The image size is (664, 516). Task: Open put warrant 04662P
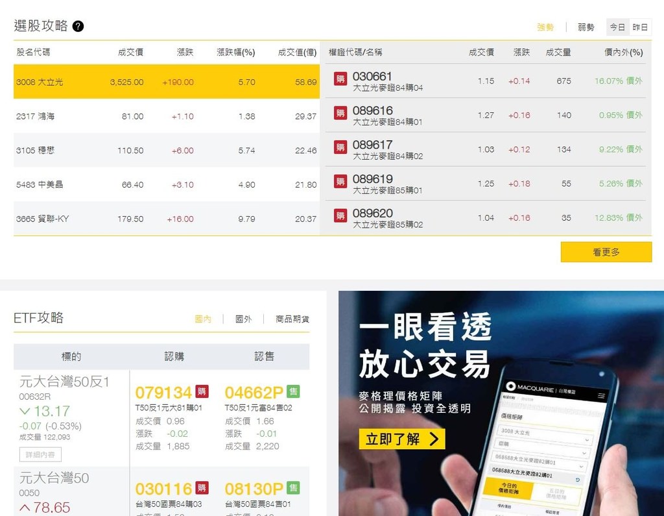[x=254, y=393]
